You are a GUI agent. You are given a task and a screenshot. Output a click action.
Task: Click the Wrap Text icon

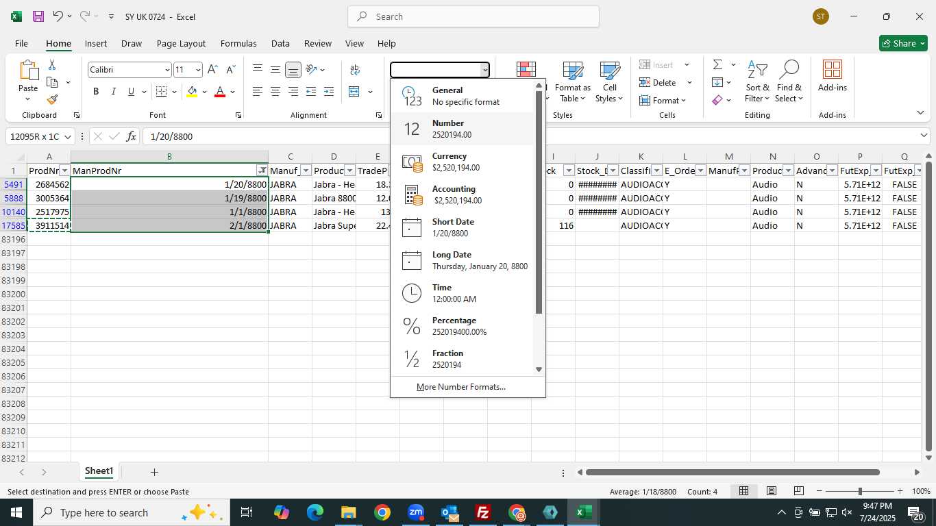[355, 69]
